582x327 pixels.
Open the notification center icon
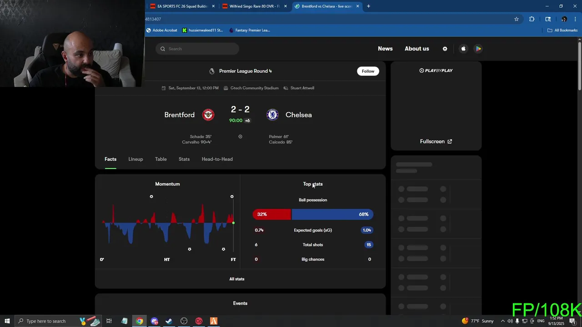tap(572, 321)
